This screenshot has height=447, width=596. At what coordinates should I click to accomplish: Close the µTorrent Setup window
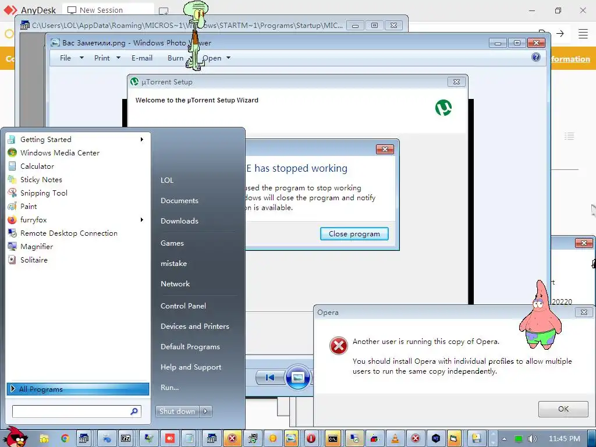click(x=456, y=81)
